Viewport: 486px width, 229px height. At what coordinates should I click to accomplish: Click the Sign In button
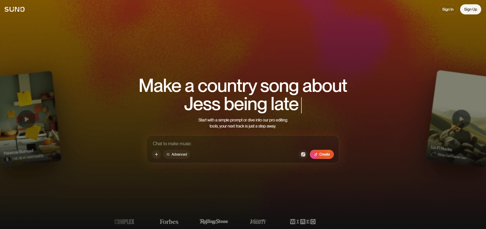click(448, 9)
